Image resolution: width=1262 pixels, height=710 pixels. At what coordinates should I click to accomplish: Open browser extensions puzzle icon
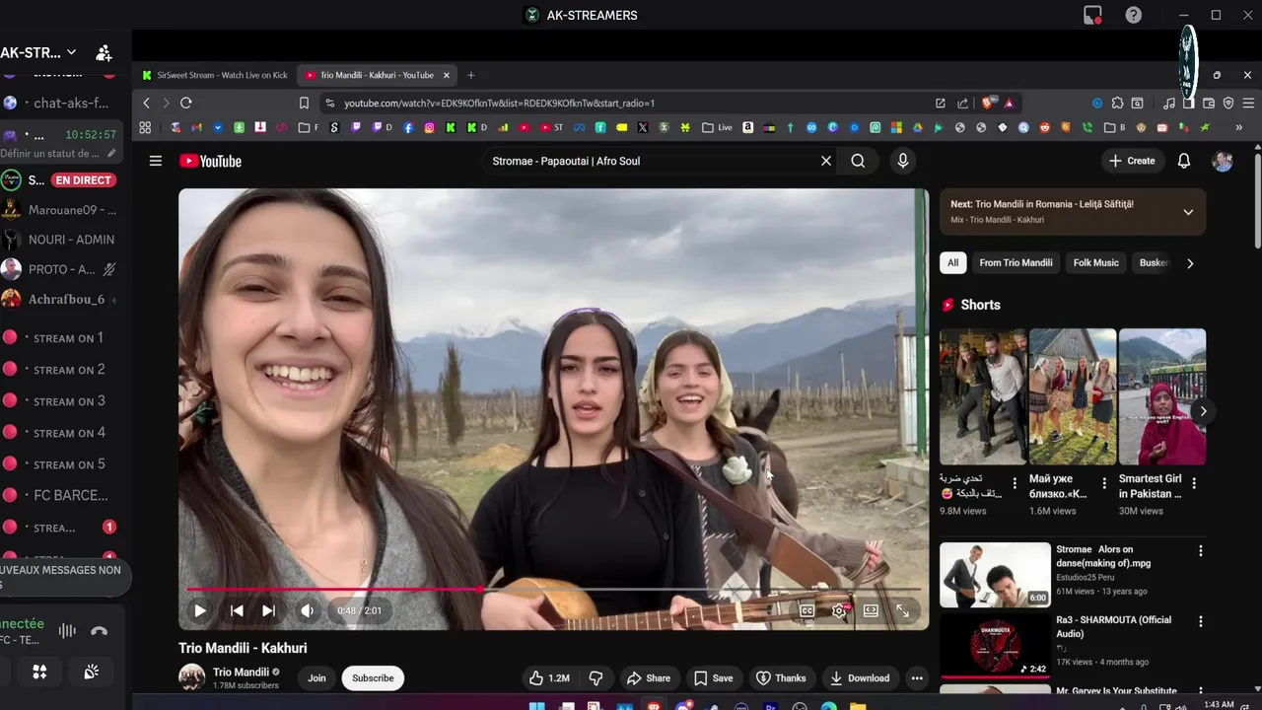pyautogui.click(x=1117, y=103)
